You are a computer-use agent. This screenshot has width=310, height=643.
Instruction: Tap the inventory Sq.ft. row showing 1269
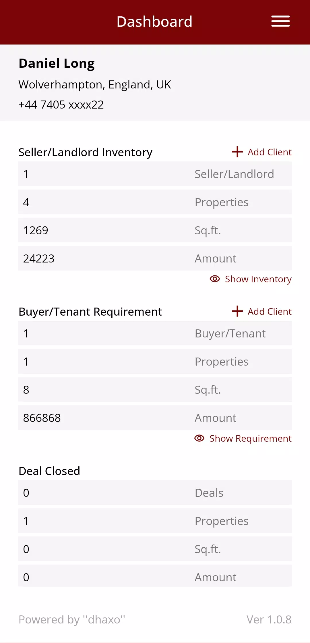click(x=155, y=230)
